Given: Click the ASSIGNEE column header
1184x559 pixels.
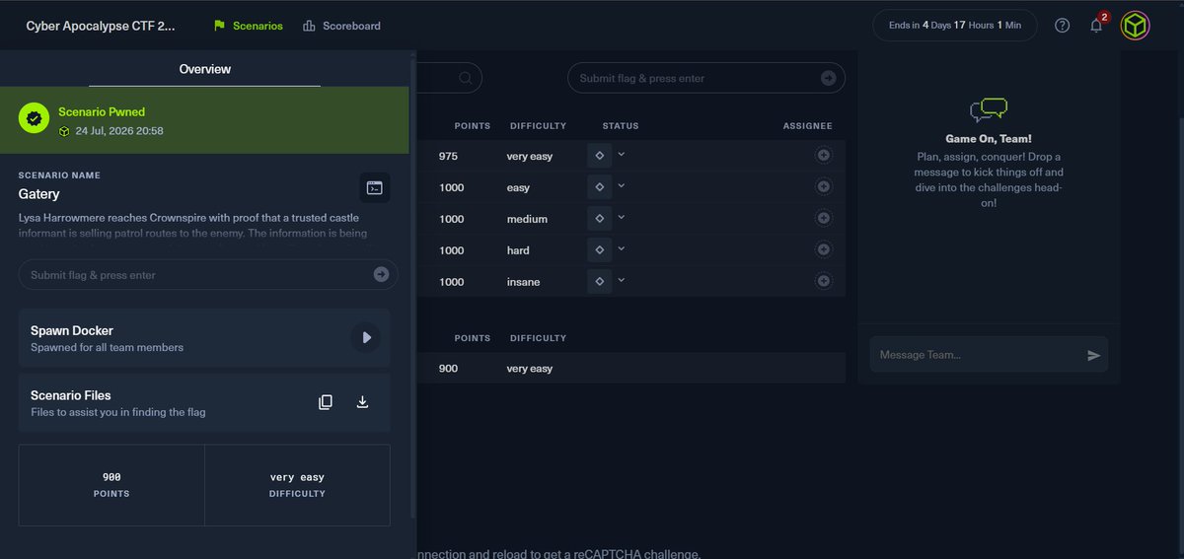Looking at the screenshot, I should tap(808, 126).
